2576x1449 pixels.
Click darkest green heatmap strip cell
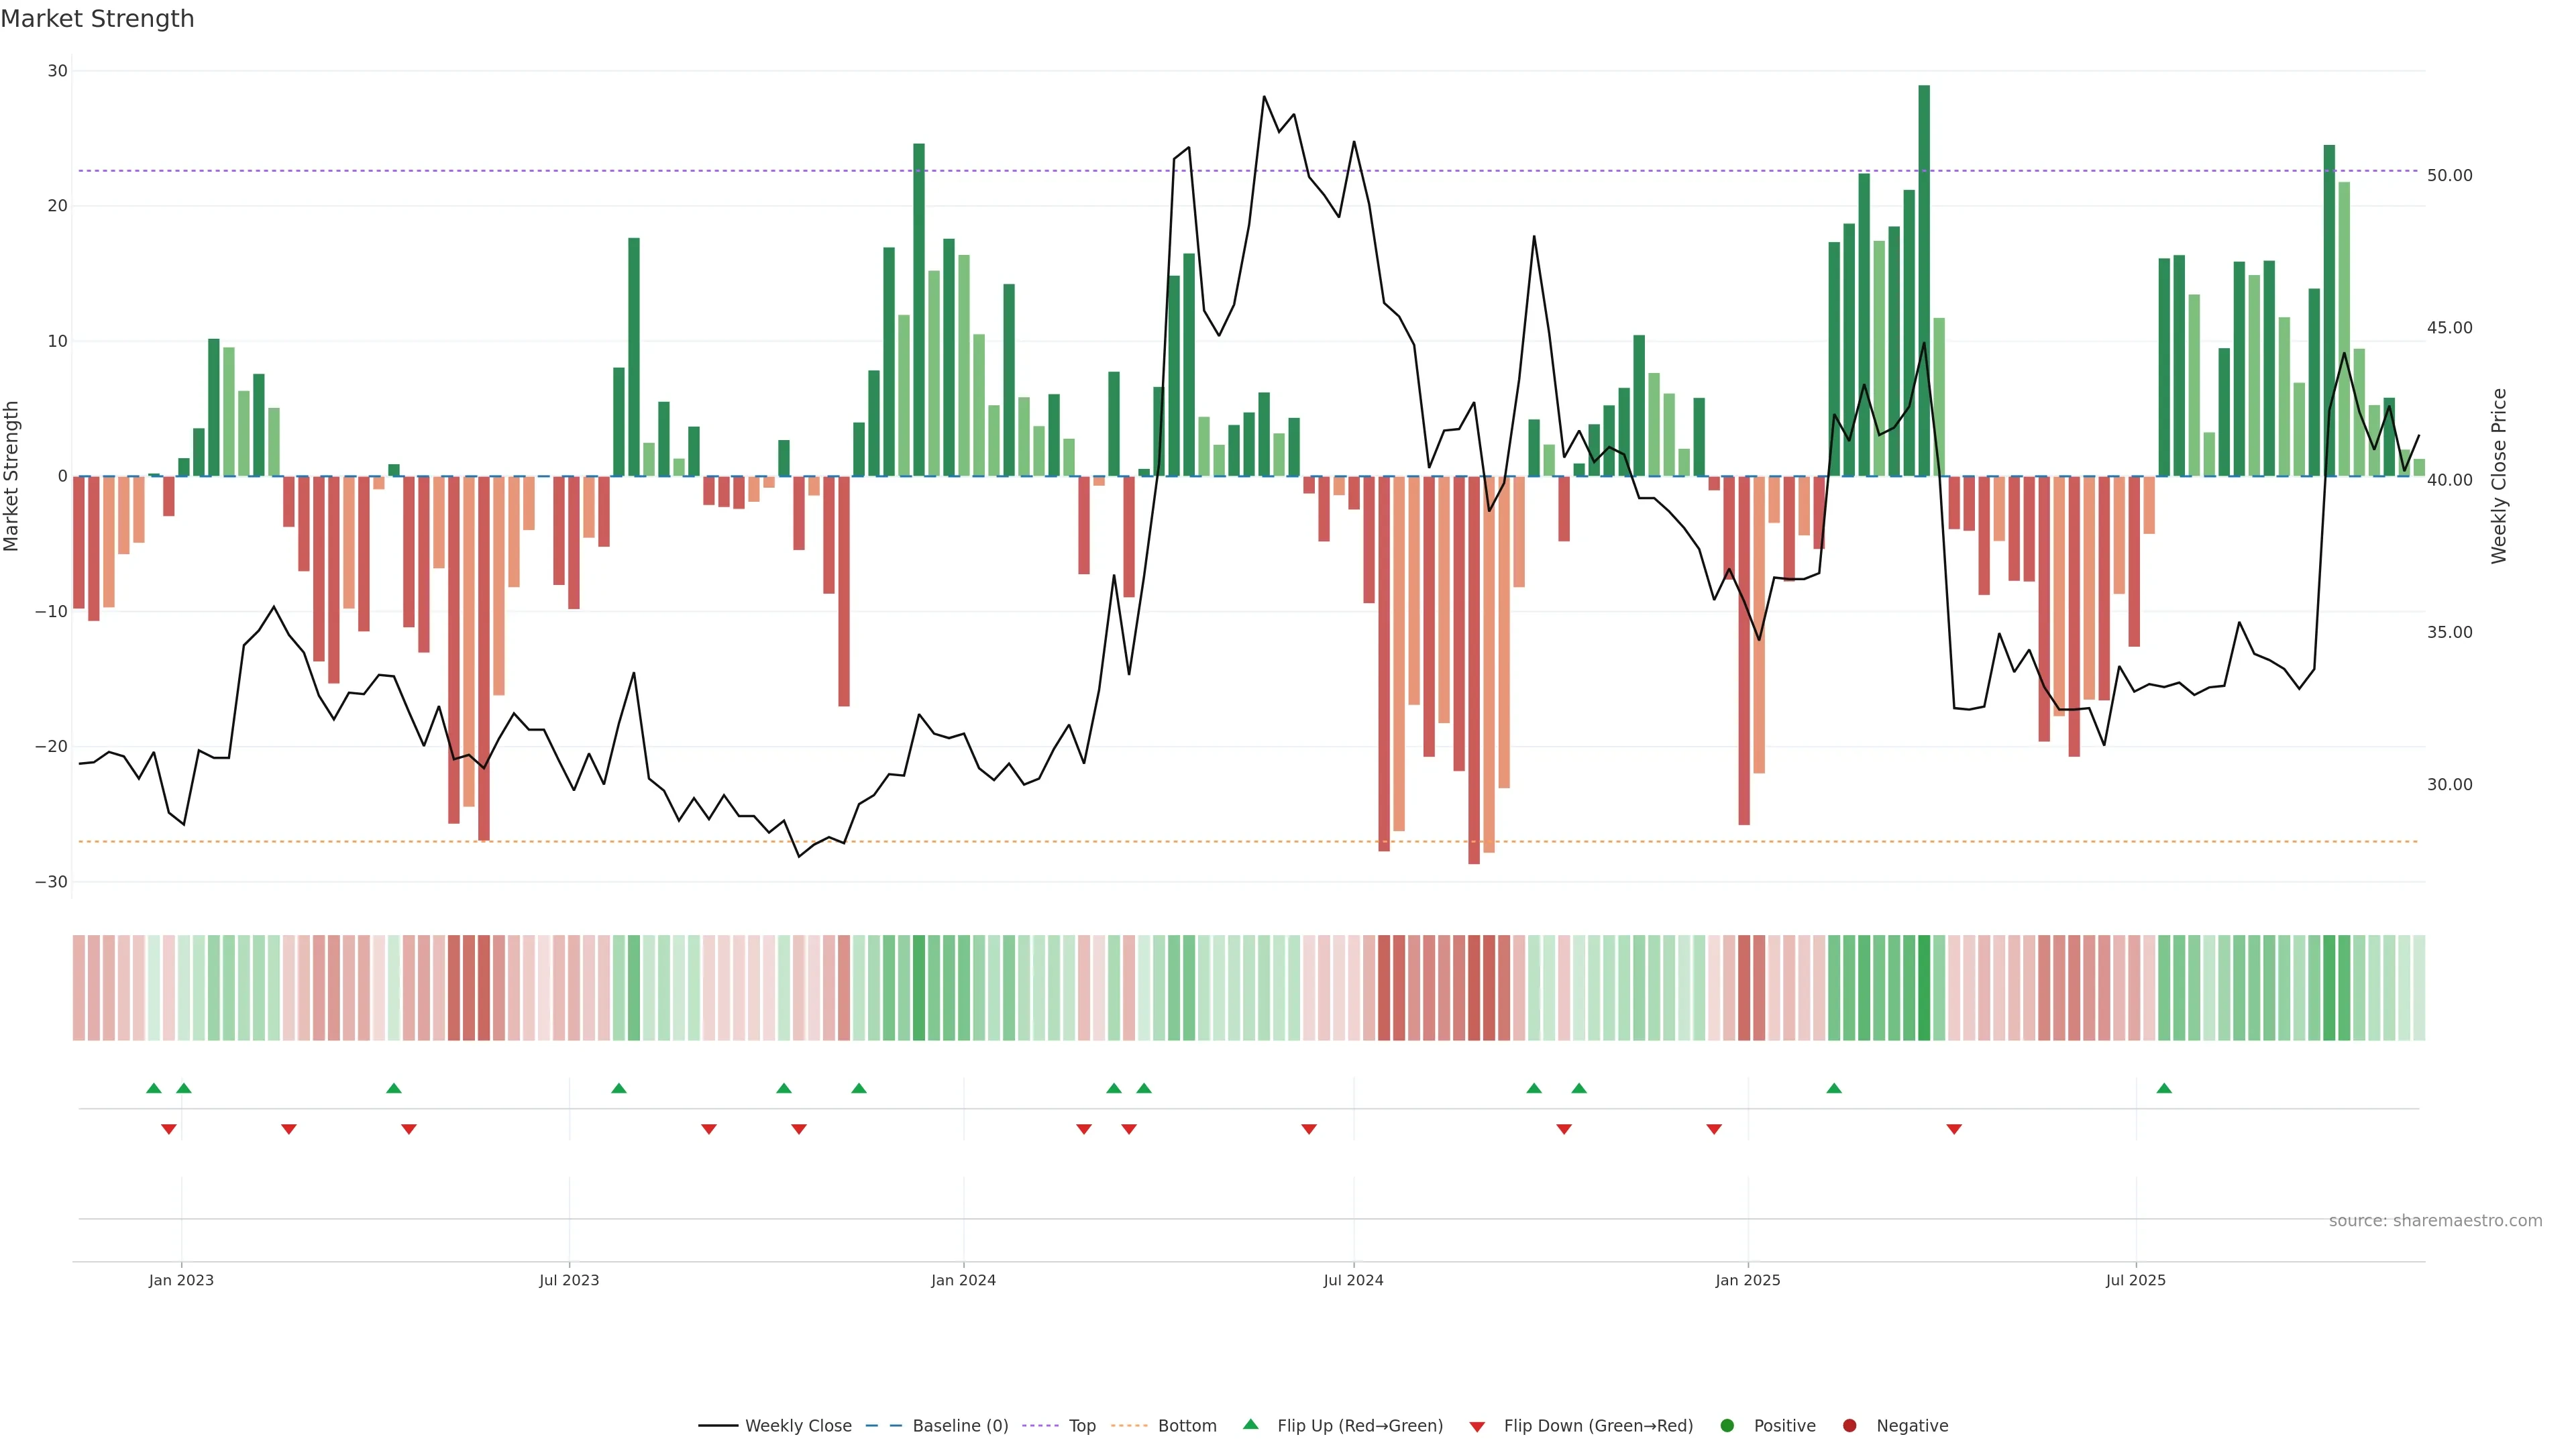pos(1924,987)
